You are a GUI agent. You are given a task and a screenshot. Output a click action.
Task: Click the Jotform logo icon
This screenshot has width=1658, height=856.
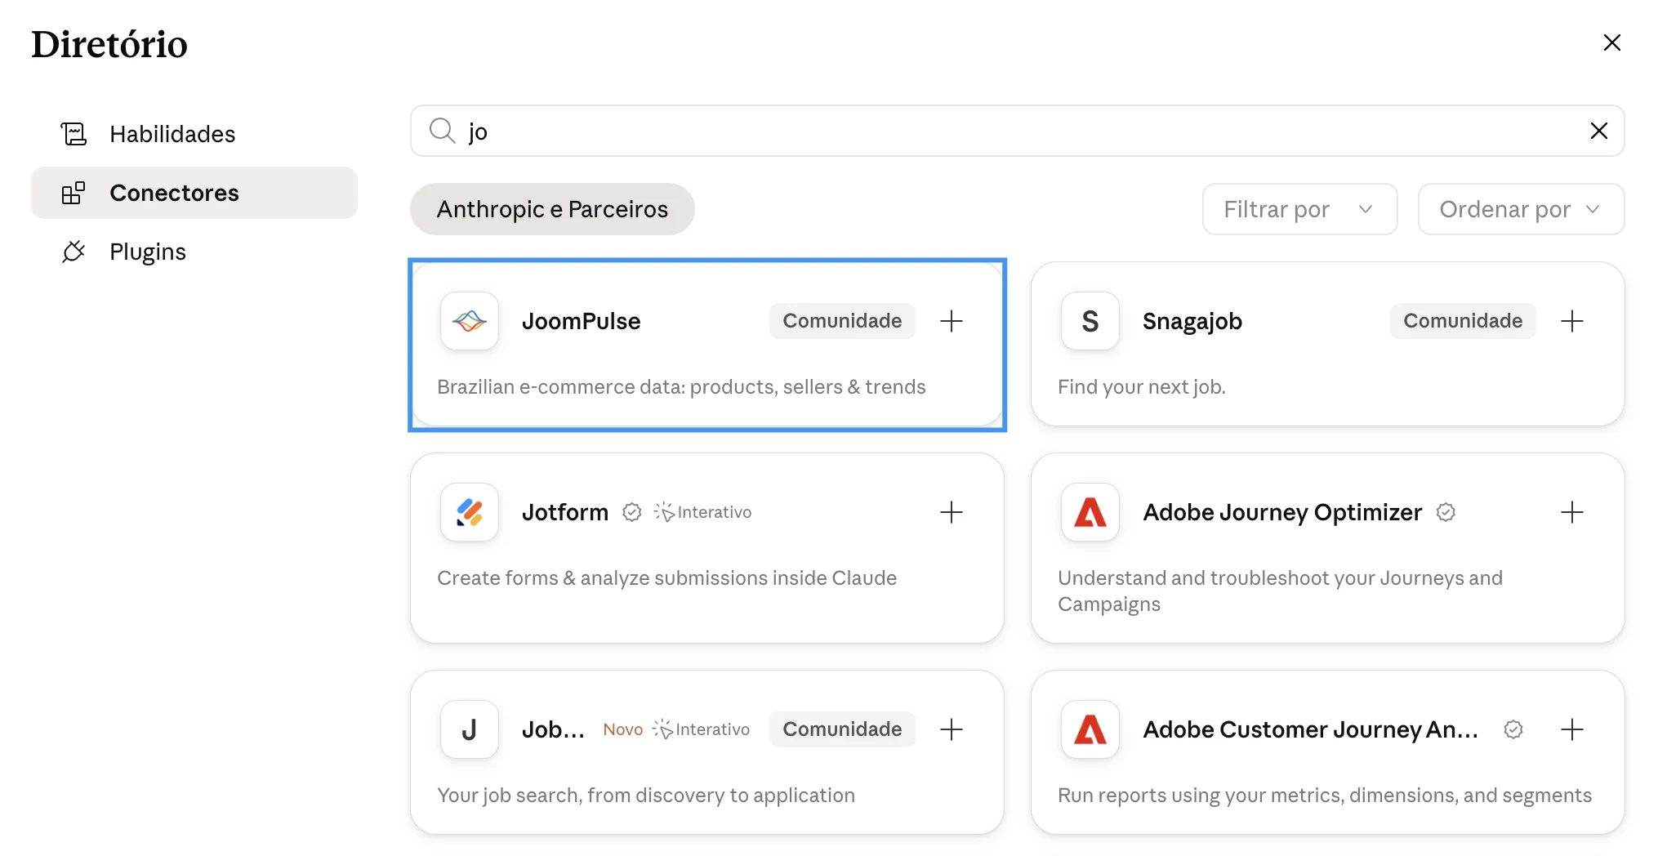470,512
